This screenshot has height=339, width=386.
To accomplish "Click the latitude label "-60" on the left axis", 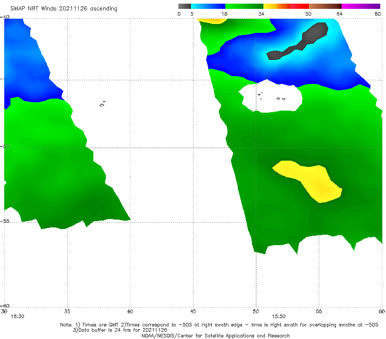I will tap(5, 306).
